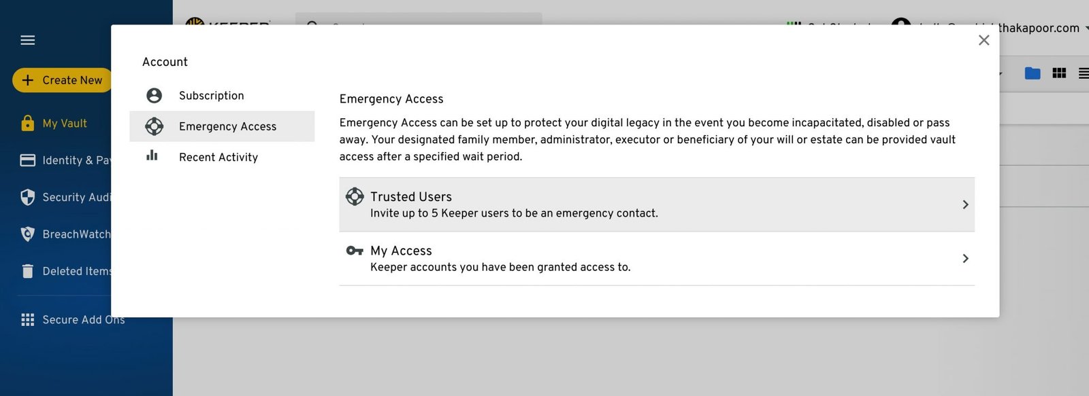
Task: Select Subscription in the Account menu
Action: [211, 96]
